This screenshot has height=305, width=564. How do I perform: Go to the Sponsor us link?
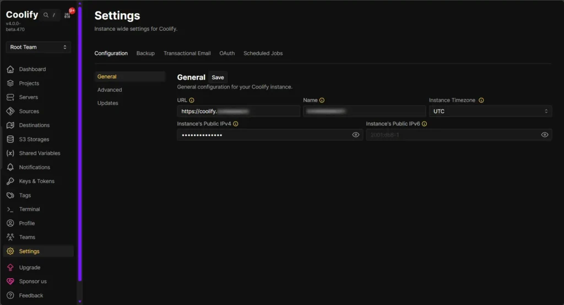coord(32,281)
